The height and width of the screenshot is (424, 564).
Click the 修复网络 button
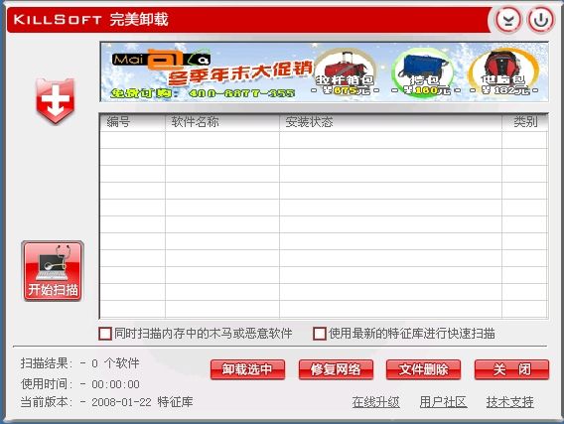tap(336, 369)
